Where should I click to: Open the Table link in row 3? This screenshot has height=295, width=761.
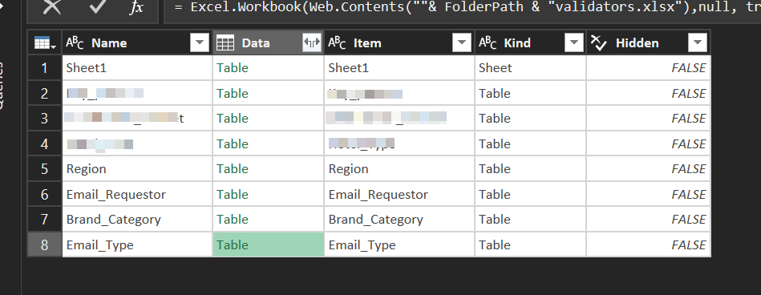coord(233,119)
